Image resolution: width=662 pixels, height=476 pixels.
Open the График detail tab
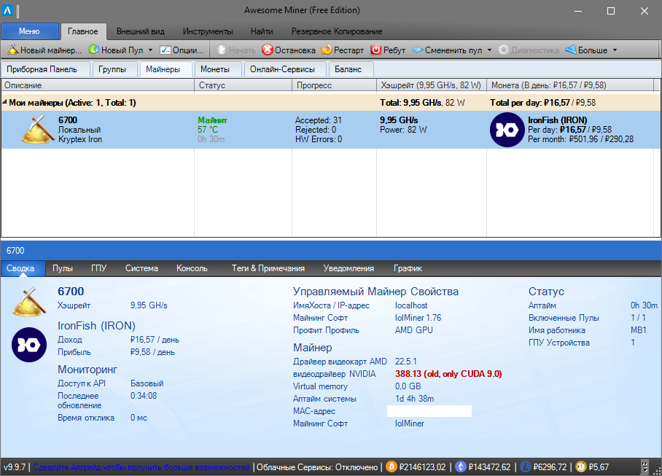point(408,268)
